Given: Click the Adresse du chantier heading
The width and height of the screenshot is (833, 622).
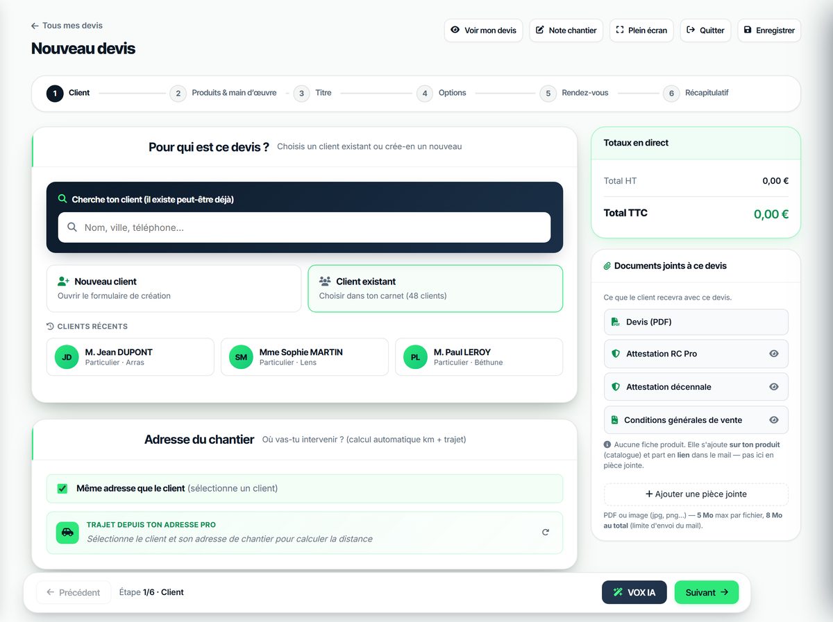Looking at the screenshot, I should 199,440.
